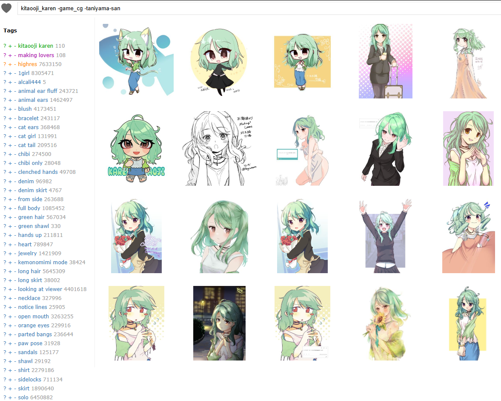
Task: Click the tag search input field
Action: pos(259,9)
